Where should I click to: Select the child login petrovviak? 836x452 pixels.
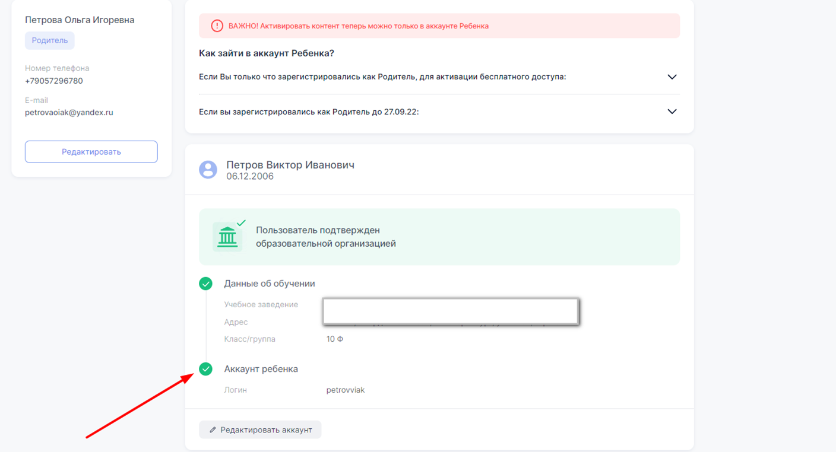(x=346, y=390)
